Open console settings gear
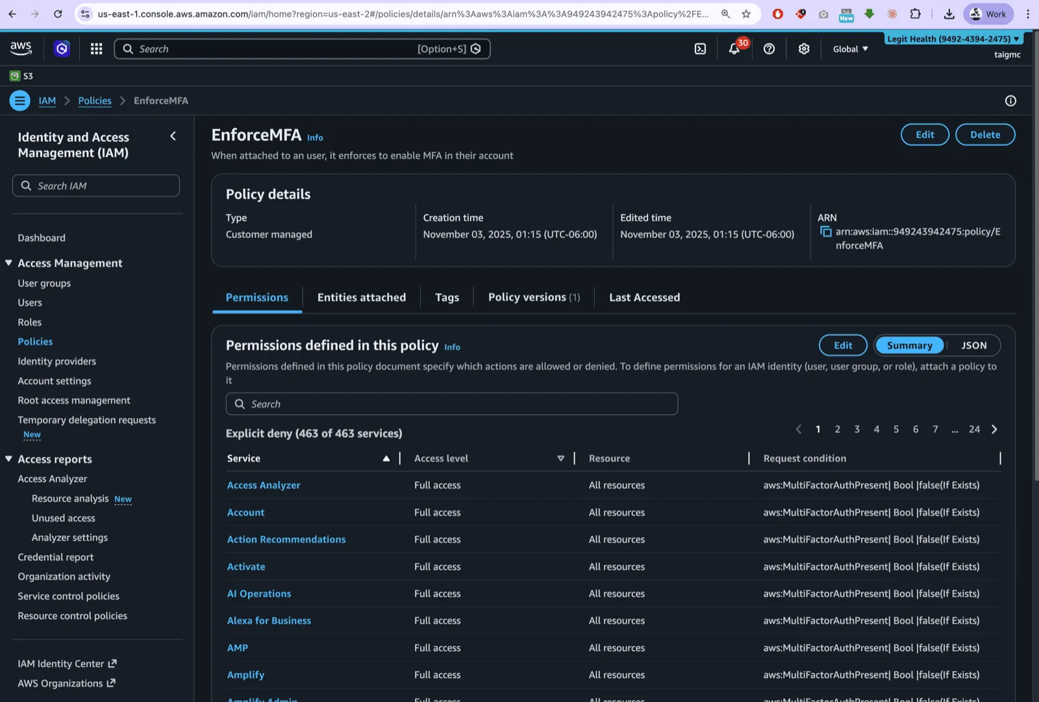 point(804,49)
